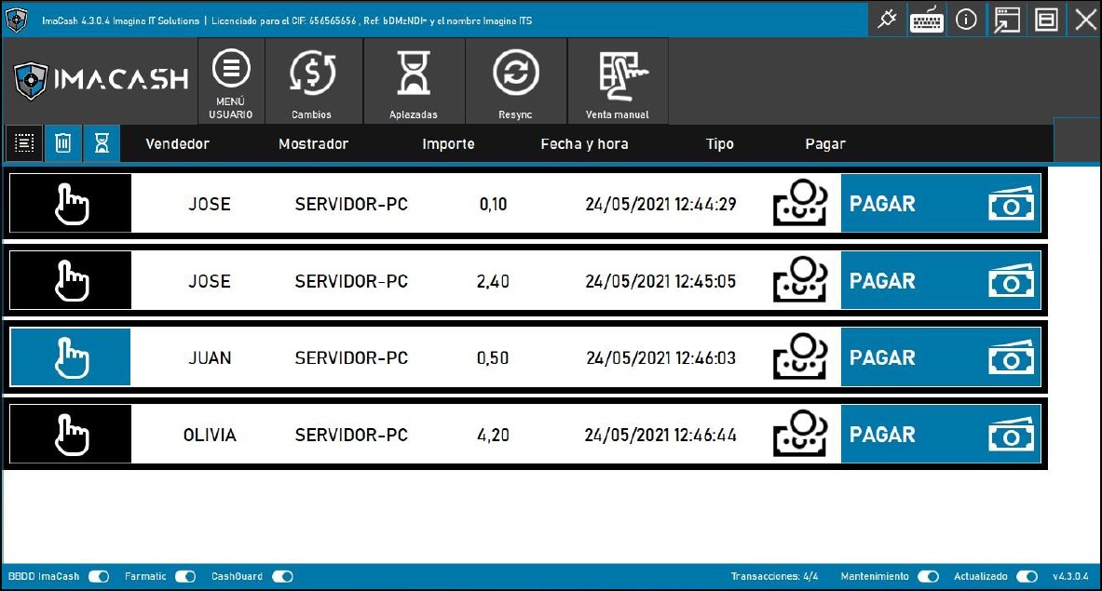Toggle the BBDD ImaCash switch
1102x591 pixels.
coord(99,577)
